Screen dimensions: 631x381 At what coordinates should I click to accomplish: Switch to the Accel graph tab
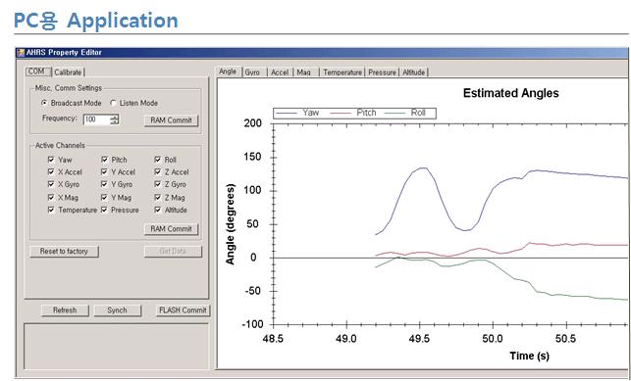tap(280, 72)
